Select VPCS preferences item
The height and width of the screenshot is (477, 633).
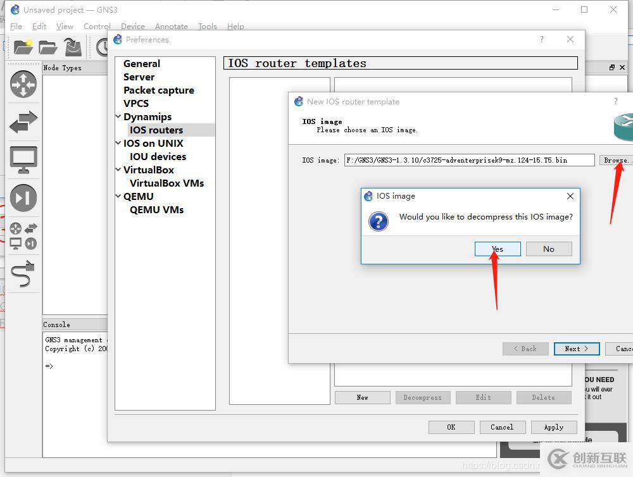136,104
